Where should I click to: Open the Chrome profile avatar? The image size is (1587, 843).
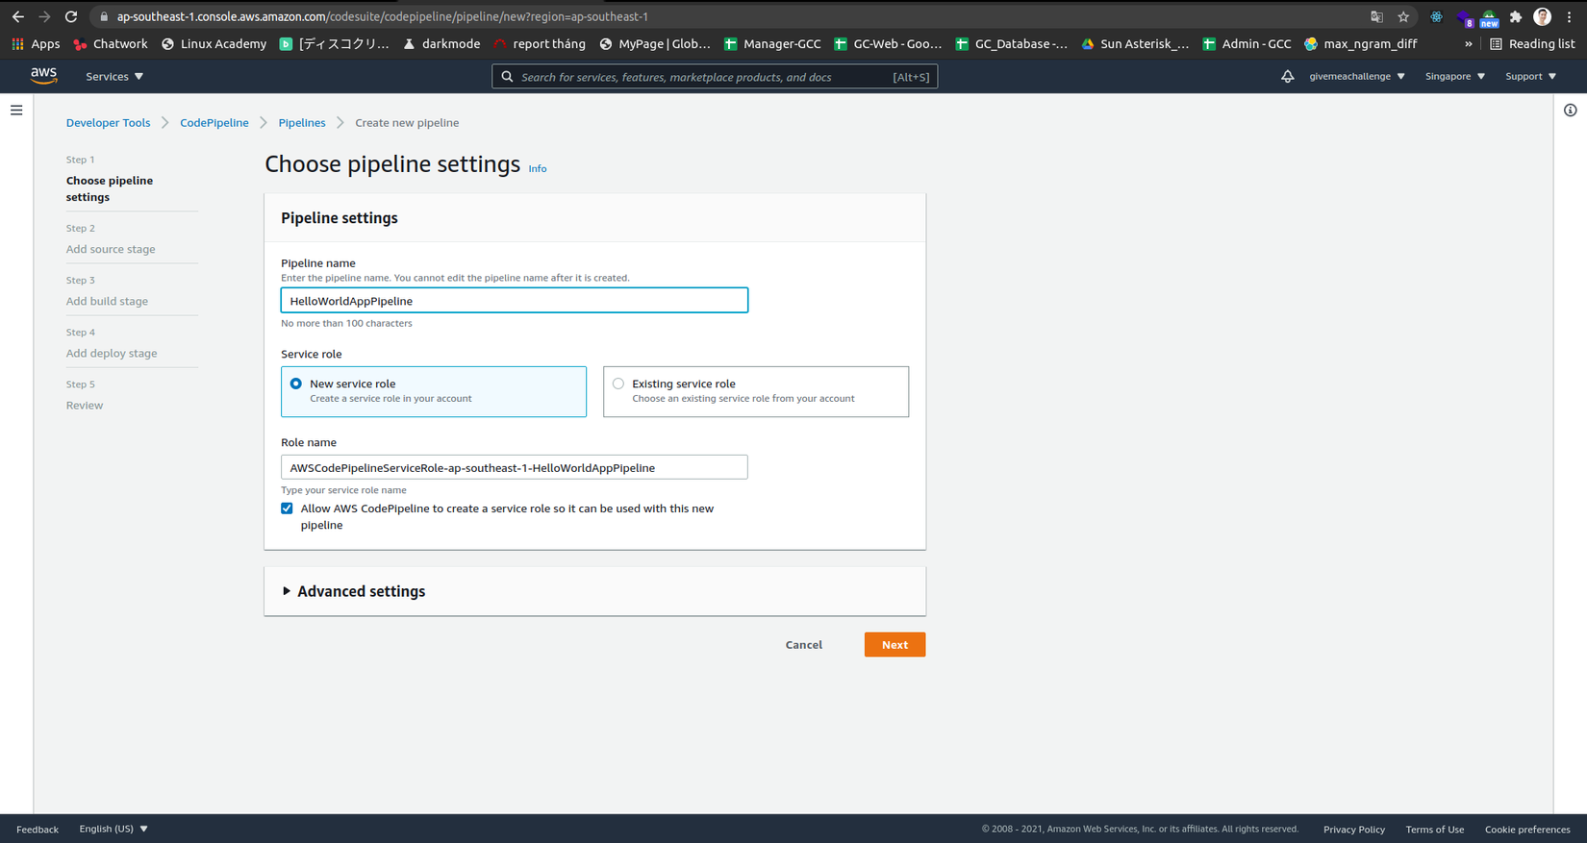click(1542, 16)
